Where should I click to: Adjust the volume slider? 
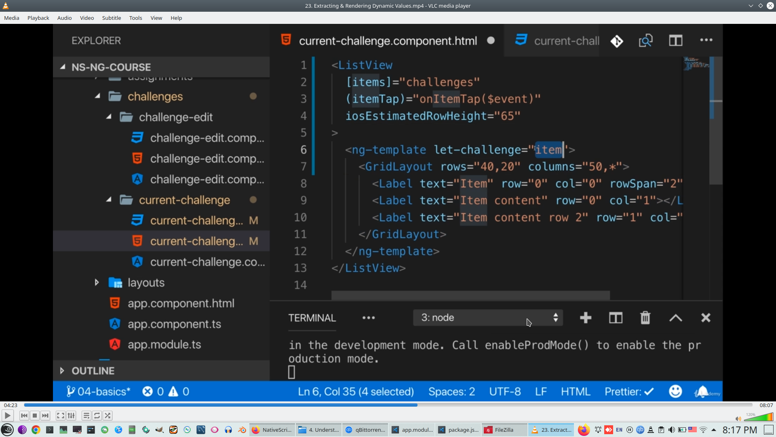(x=760, y=417)
